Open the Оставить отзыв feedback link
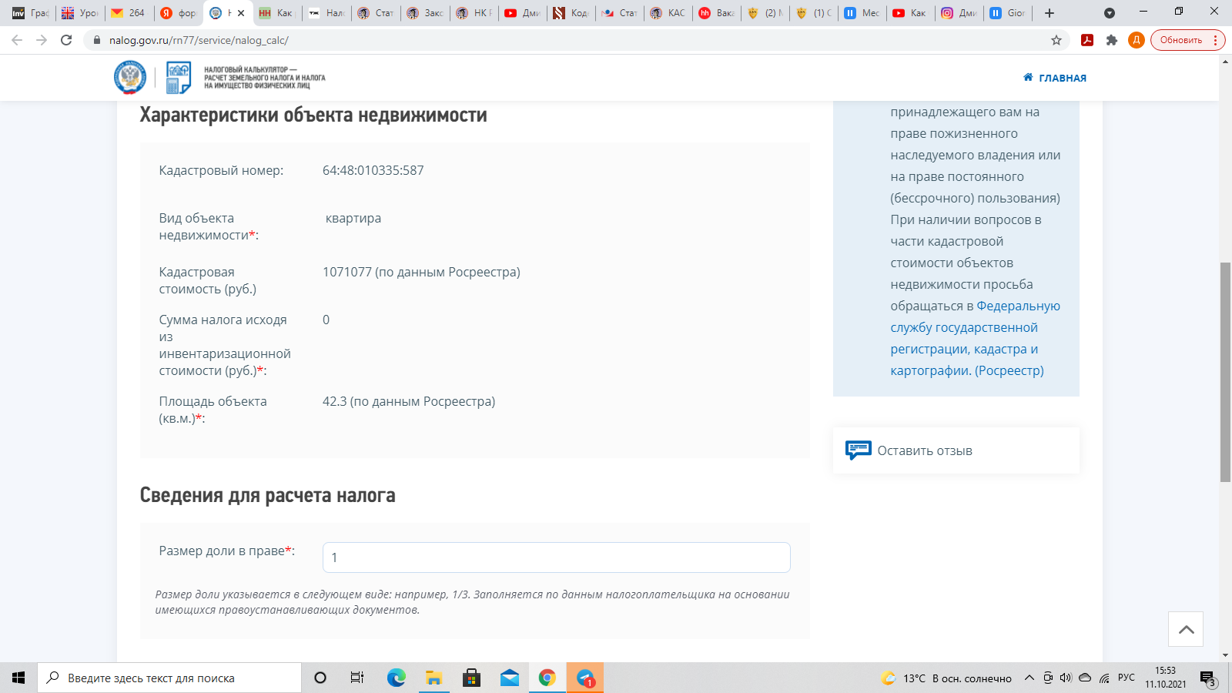Screen dimensions: 1232x693 [924, 450]
